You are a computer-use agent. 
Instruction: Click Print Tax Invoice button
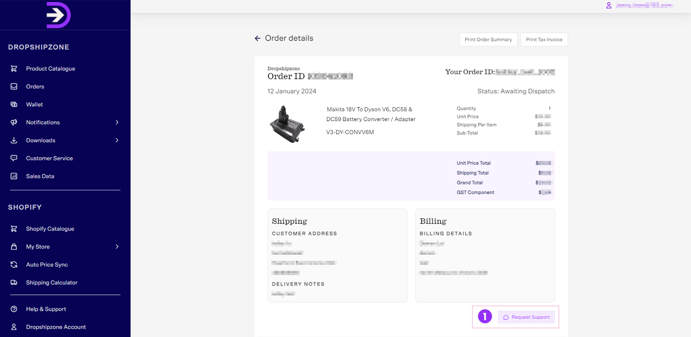544,39
